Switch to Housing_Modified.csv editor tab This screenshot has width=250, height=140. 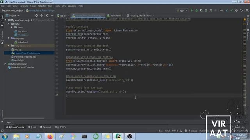[140, 16]
